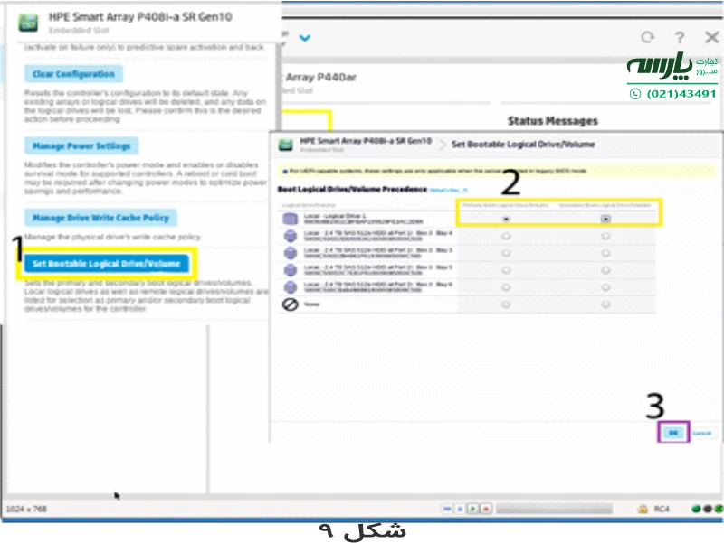This screenshot has height=543, width=724.
Task: Choose None for the secondary boot volume
Action: click(605, 304)
